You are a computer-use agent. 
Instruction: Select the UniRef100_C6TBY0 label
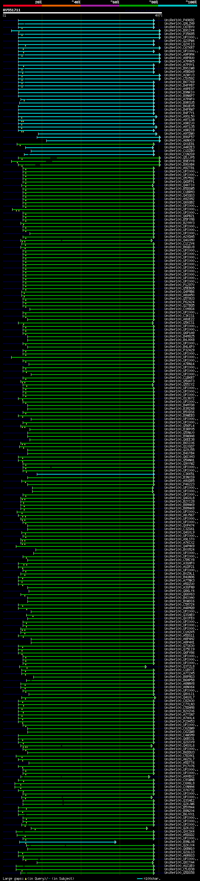pyautogui.click(x=179, y=27)
